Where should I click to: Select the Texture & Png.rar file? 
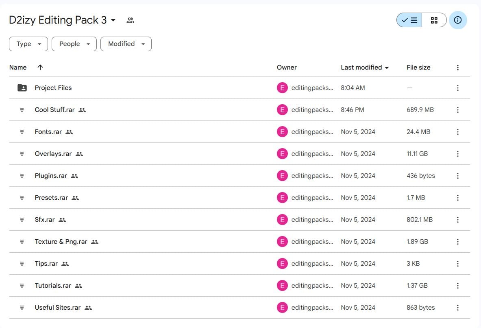(61, 242)
